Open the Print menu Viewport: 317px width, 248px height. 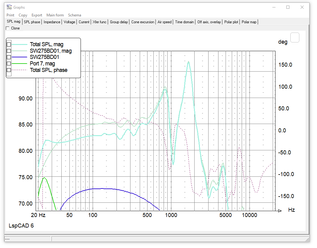10,15
